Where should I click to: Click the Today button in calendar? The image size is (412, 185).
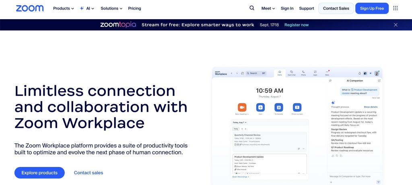click(x=236, y=129)
